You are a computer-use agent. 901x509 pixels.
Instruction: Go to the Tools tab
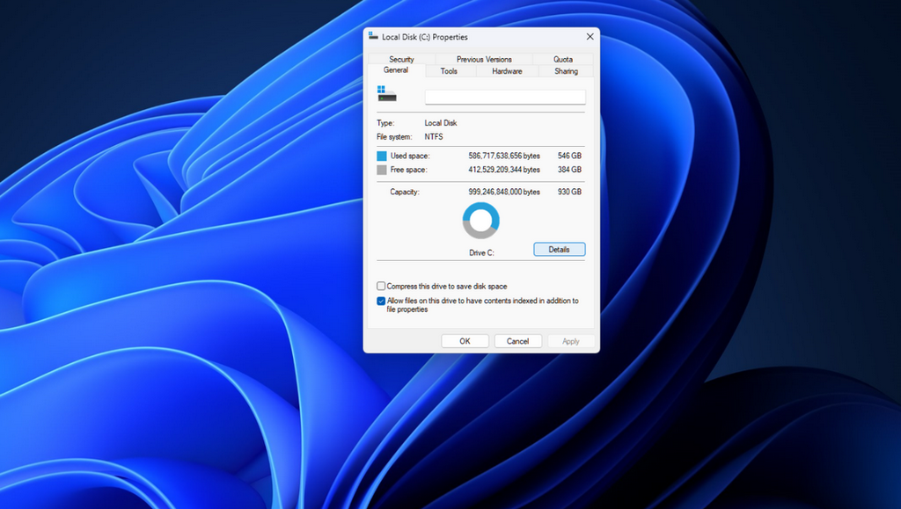point(449,71)
